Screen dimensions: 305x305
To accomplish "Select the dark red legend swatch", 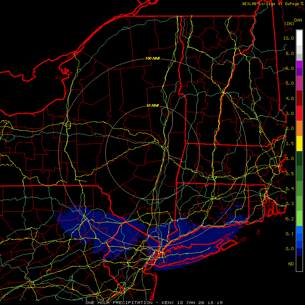I will [299, 98].
